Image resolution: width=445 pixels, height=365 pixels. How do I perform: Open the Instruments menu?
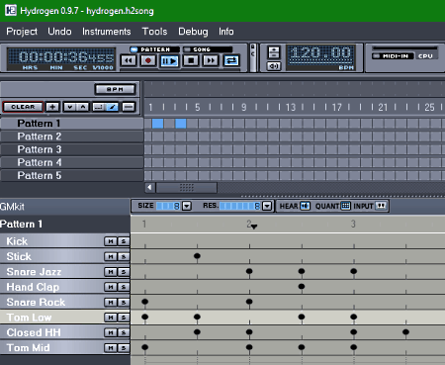(x=107, y=32)
